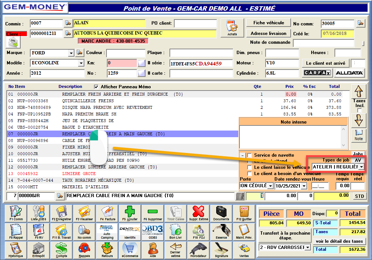Open the F1 Comm order icon
Screen dimensions: 372x260
tap(16, 213)
